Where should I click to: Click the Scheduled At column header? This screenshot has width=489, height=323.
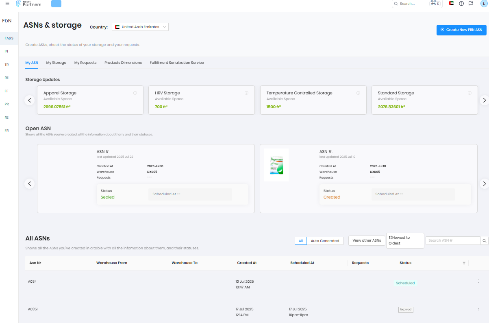(x=302, y=263)
